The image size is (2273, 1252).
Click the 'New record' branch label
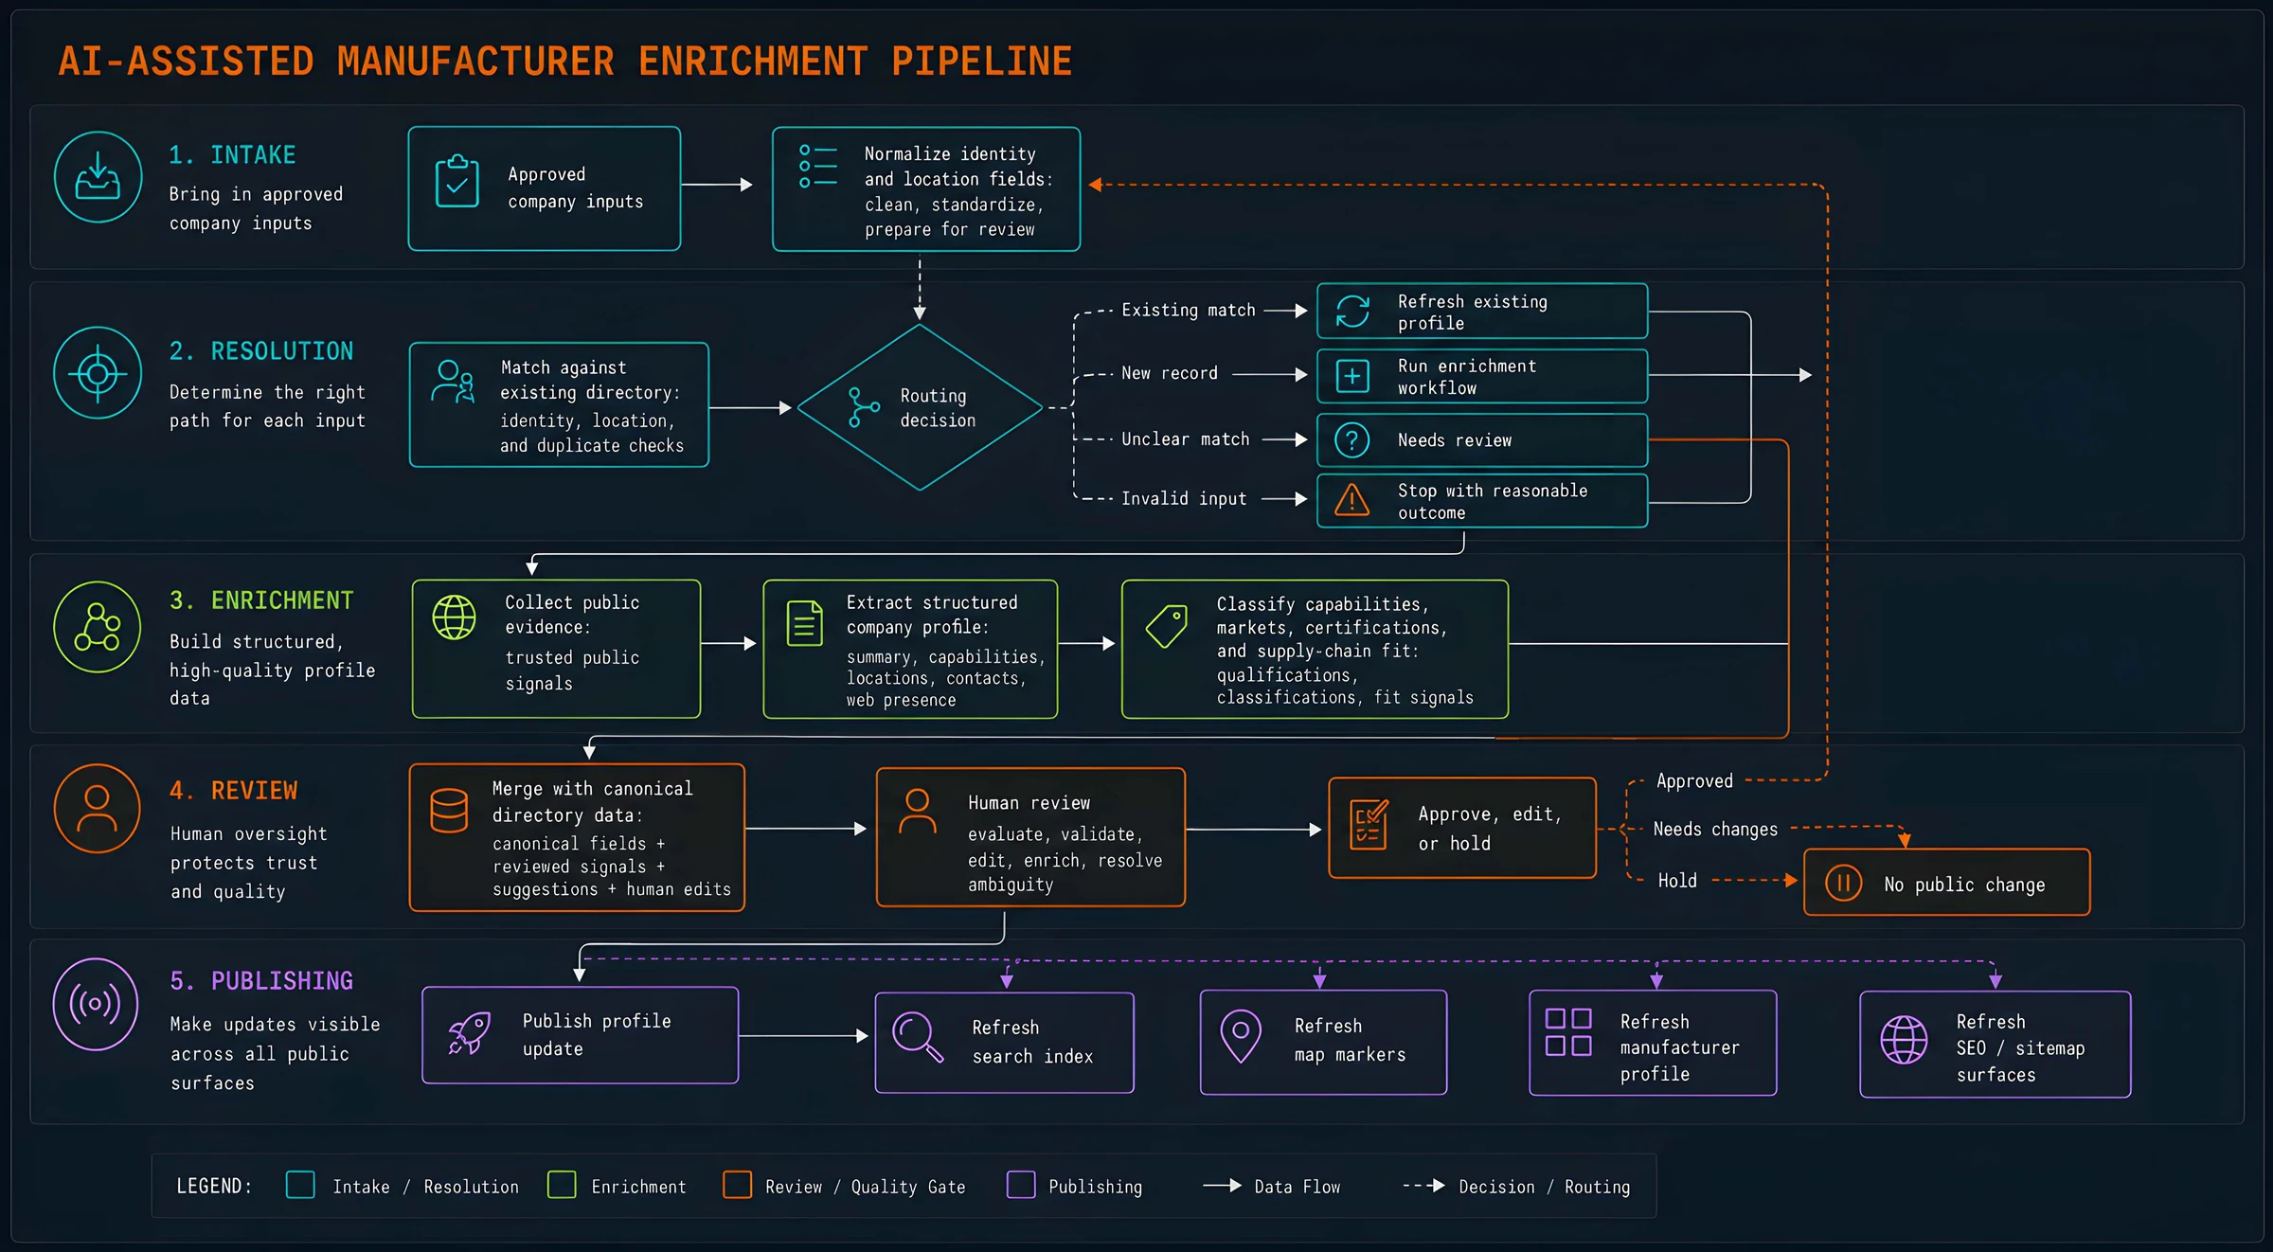(x=1170, y=373)
